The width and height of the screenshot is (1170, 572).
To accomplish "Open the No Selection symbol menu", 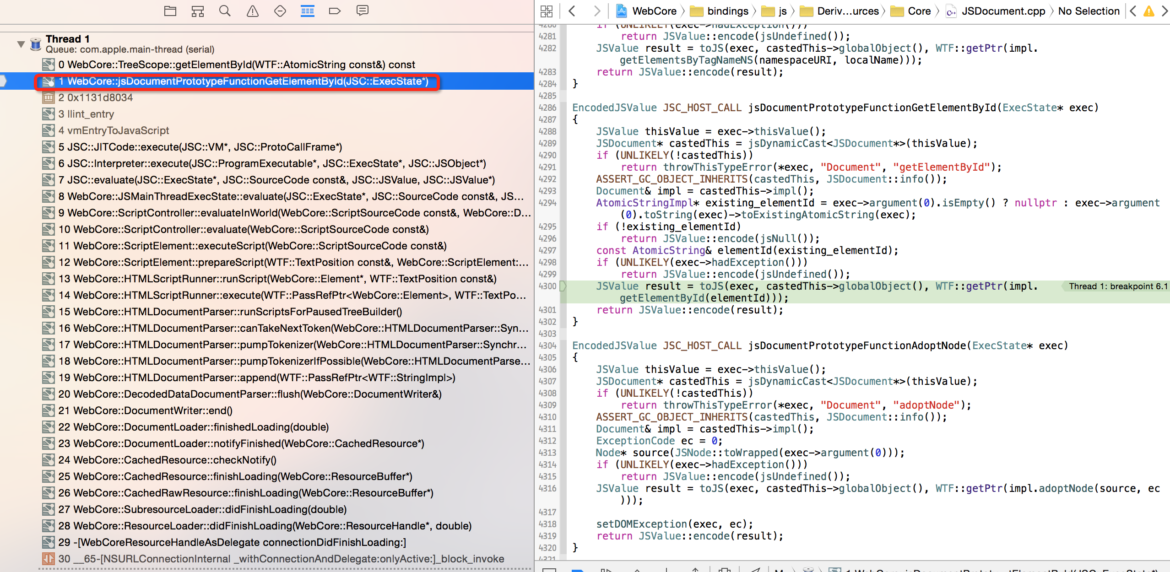I will click(1089, 11).
